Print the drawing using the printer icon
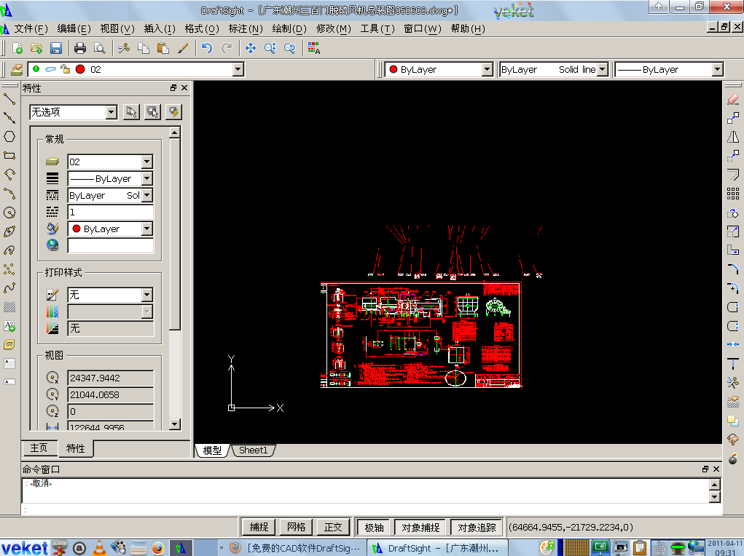The height and width of the screenshot is (556, 744). pyautogui.click(x=80, y=48)
